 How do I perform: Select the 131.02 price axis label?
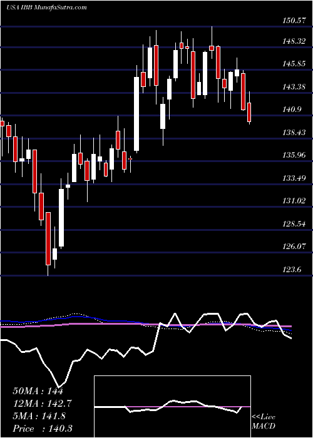click(295, 201)
